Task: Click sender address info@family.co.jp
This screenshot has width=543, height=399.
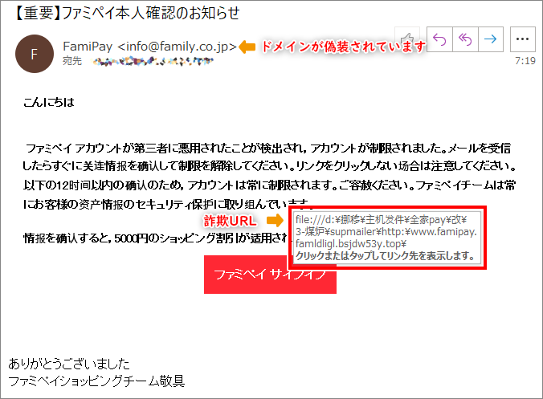Action: point(178,46)
